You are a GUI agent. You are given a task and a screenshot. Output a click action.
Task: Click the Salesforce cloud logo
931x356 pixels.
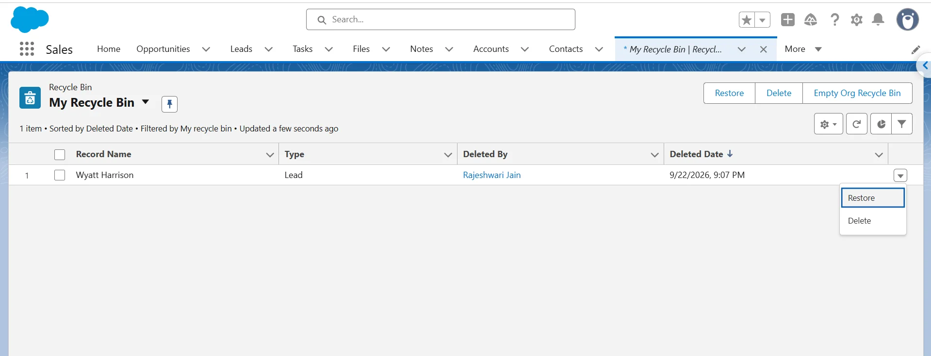30,20
